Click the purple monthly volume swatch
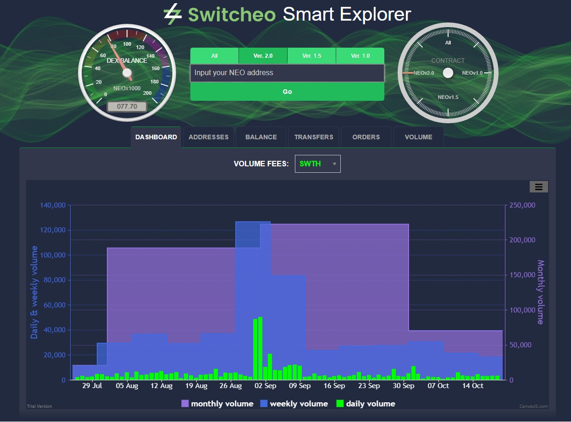571x422 pixels. (185, 404)
